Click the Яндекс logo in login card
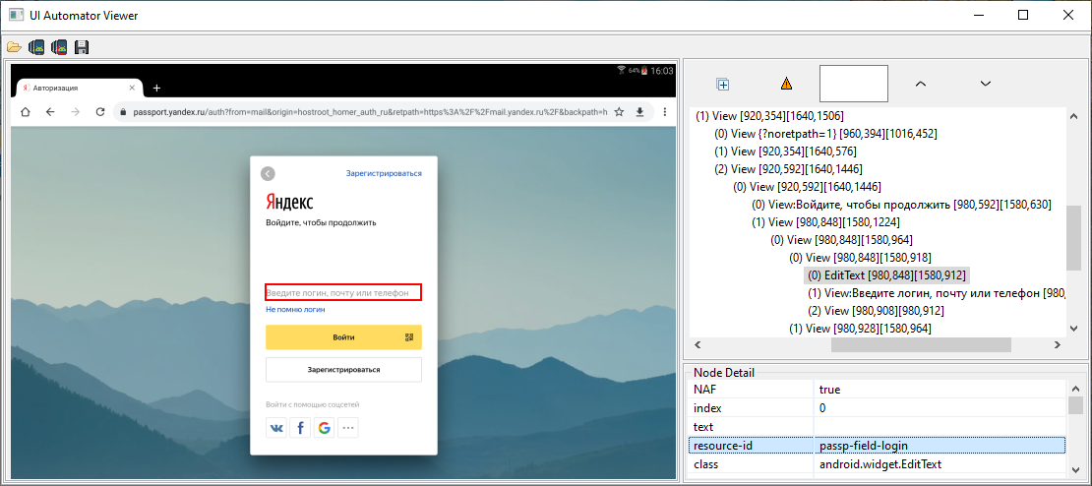Image resolution: width=1092 pixels, height=486 pixels. coord(289,202)
